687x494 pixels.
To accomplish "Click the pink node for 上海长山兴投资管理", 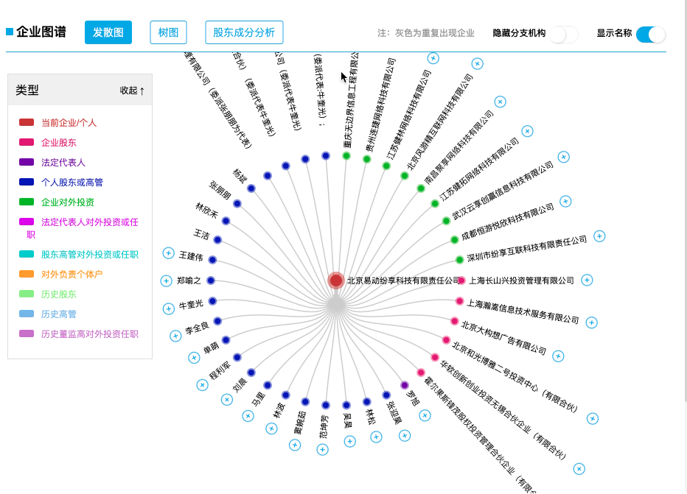I will tap(461, 280).
